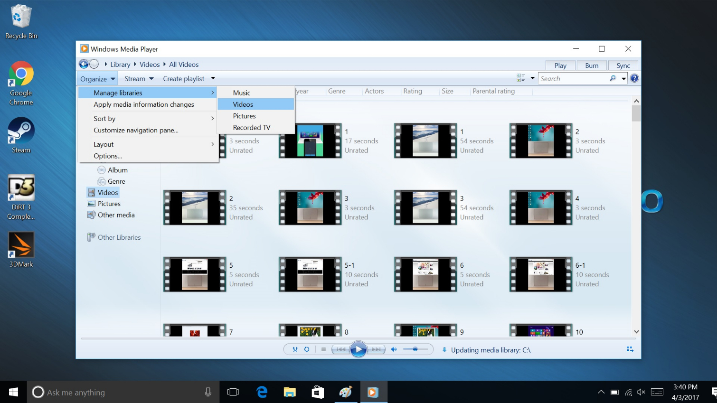The width and height of the screenshot is (717, 403).
Task: Go back with the blue Back arrow
Action: tap(84, 64)
